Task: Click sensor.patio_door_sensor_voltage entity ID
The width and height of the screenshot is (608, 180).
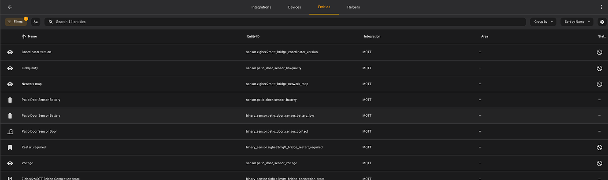Action: coord(271,163)
